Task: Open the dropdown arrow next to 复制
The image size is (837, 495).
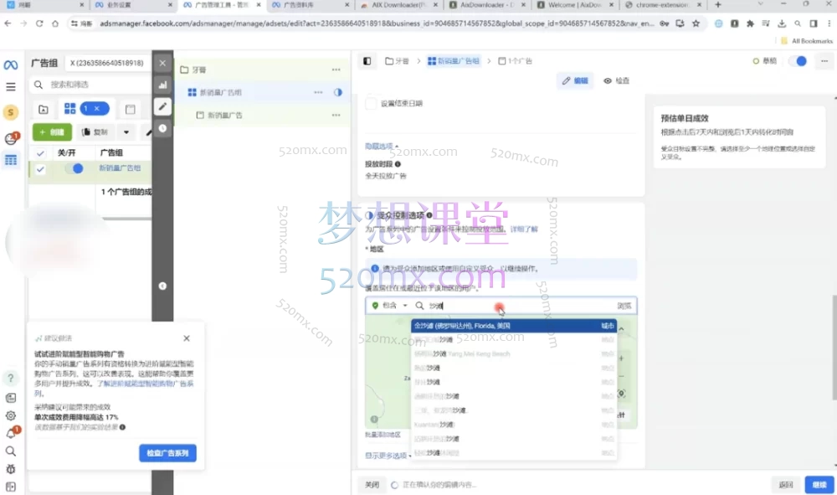Action: pos(126,131)
